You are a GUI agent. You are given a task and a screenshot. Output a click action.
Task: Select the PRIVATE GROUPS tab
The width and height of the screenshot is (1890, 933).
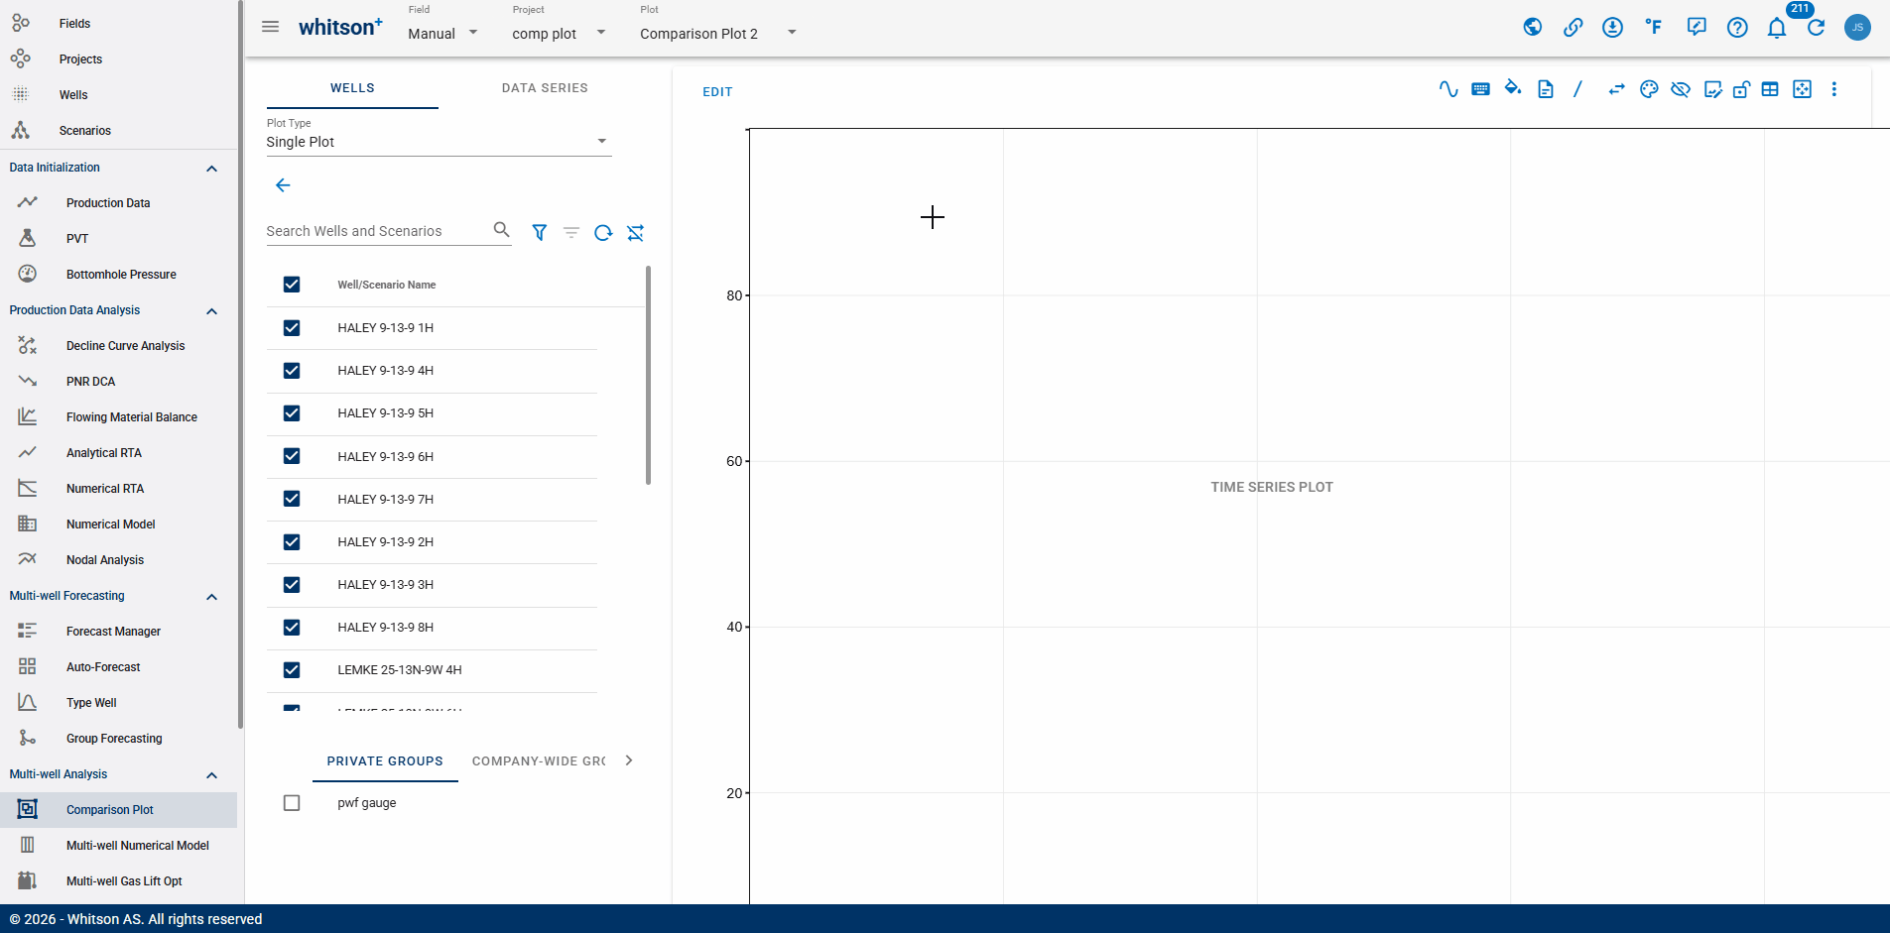click(x=385, y=761)
